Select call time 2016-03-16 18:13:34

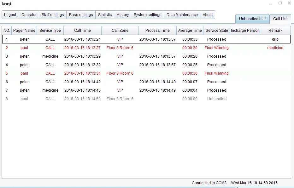[x=83, y=73]
